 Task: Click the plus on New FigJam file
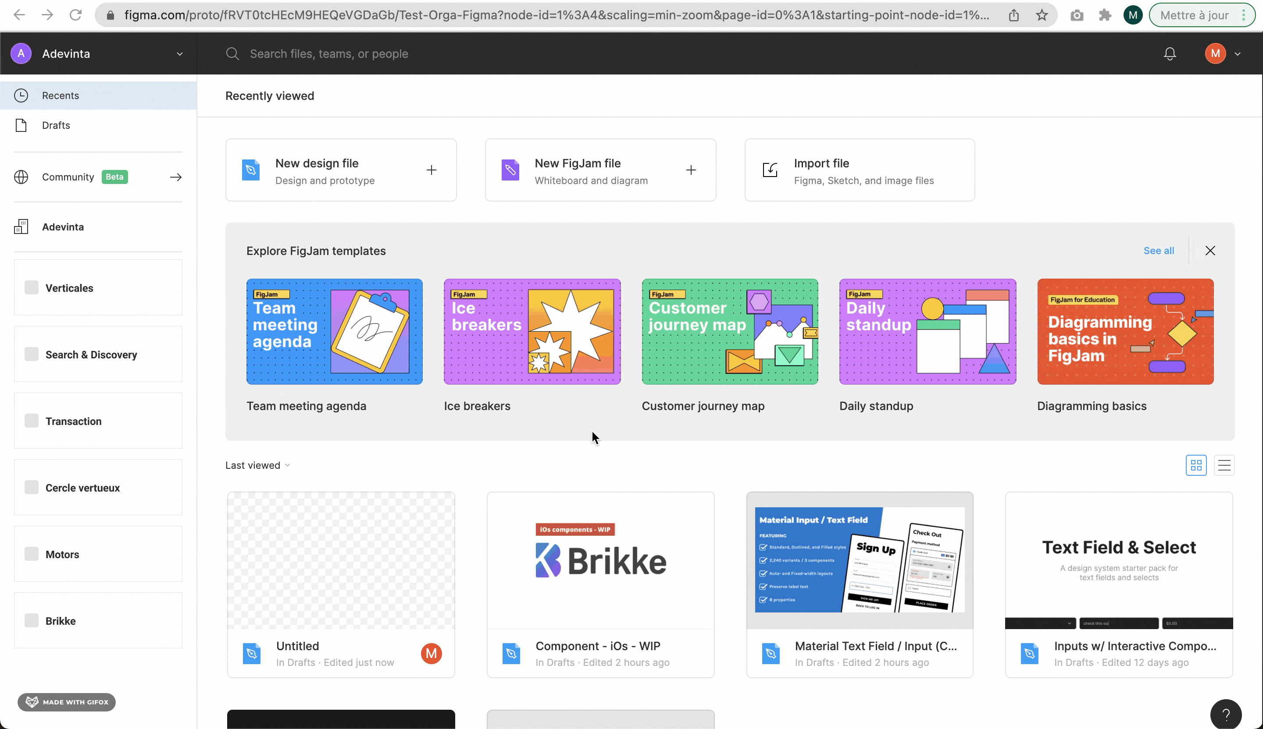click(691, 170)
